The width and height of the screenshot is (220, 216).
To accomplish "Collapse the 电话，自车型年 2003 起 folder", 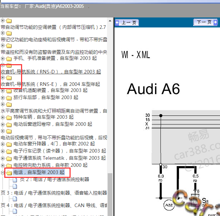I will pos(2,173).
